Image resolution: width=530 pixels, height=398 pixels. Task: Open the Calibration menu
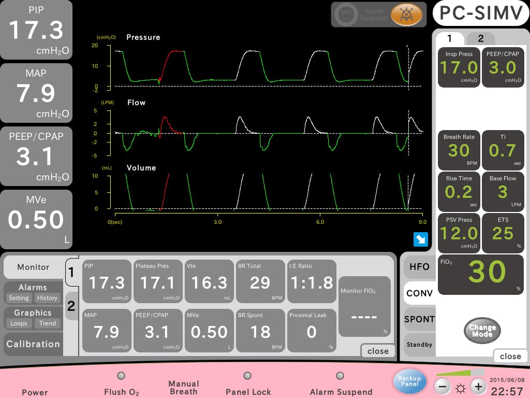point(33,344)
